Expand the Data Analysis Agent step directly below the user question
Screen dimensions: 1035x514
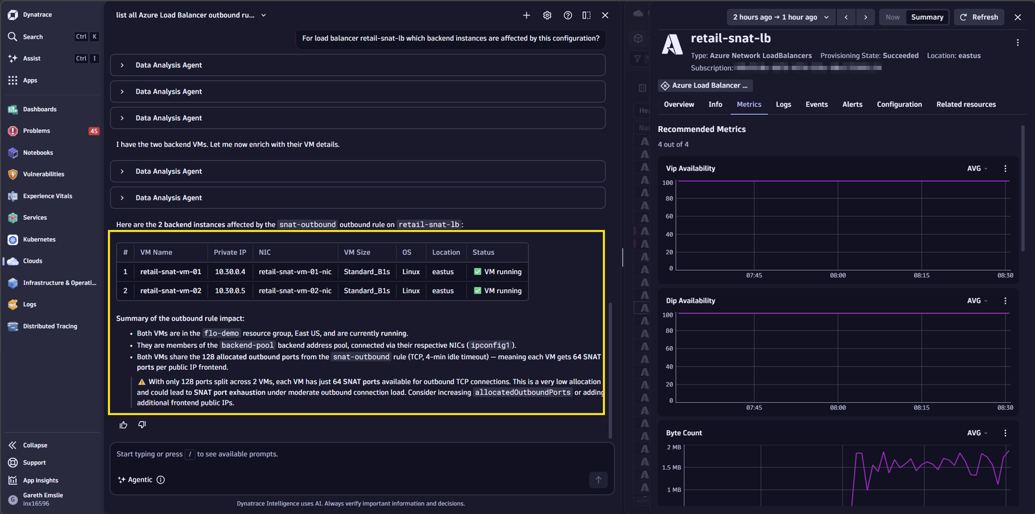click(358, 65)
